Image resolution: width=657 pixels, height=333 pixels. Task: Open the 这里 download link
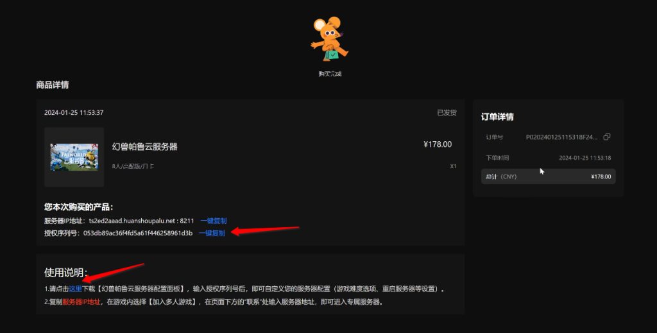click(76, 289)
